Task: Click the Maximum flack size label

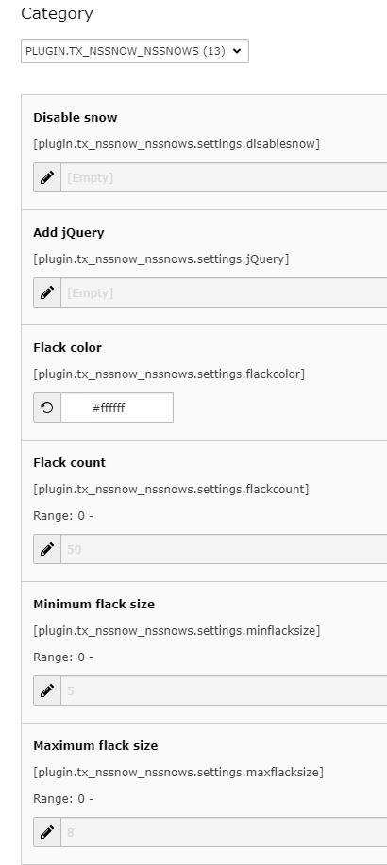Action: 95,745
